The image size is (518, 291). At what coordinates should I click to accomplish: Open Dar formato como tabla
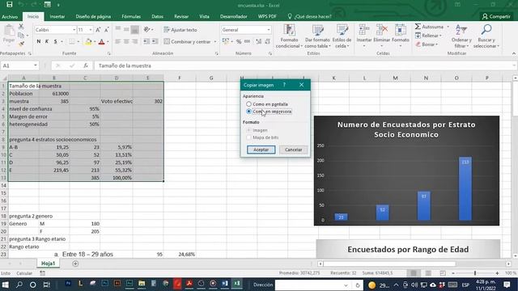pos(317,36)
